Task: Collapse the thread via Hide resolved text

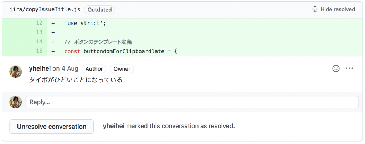Action: pos(338,9)
